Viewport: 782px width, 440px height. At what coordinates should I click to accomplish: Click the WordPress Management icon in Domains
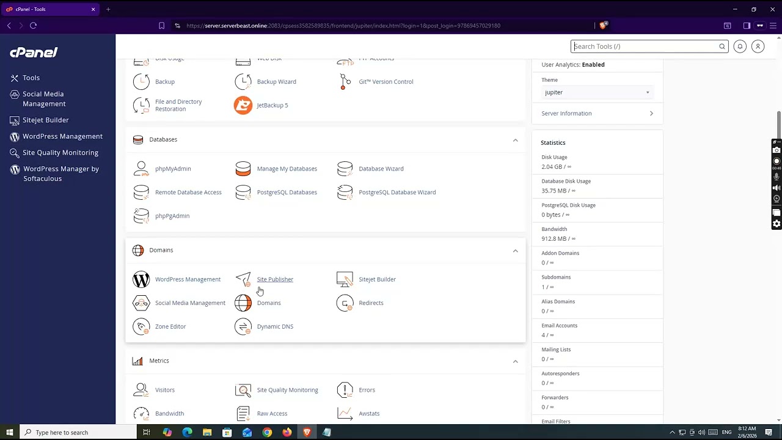141,279
